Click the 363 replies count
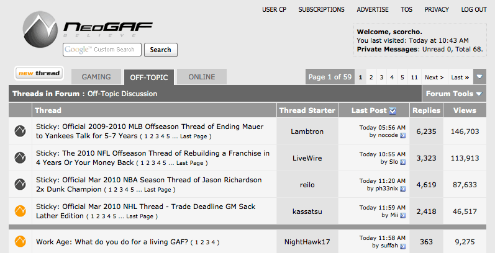 coord(426,242)
